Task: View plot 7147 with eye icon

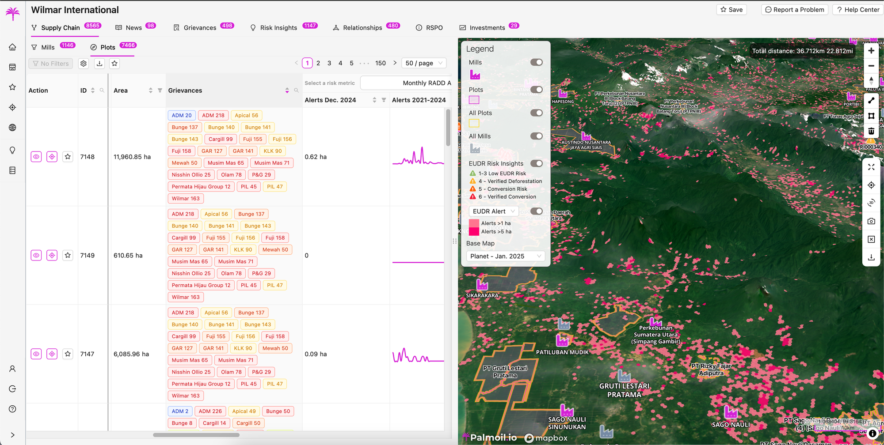Action: click(36, 354)
